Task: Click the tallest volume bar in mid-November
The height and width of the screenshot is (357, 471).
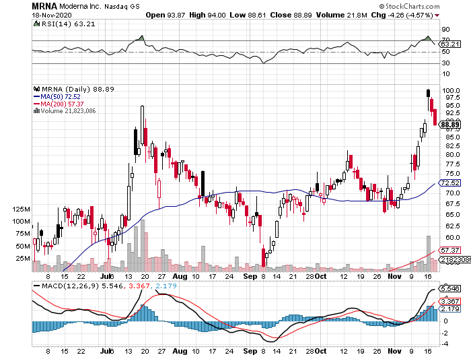Action: (429, 253)
